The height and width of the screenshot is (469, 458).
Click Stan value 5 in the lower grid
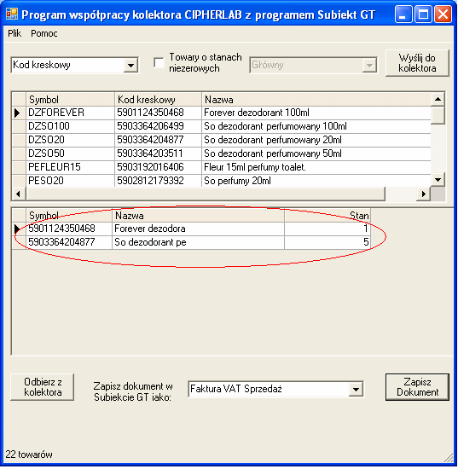click(x=328, y=242)
